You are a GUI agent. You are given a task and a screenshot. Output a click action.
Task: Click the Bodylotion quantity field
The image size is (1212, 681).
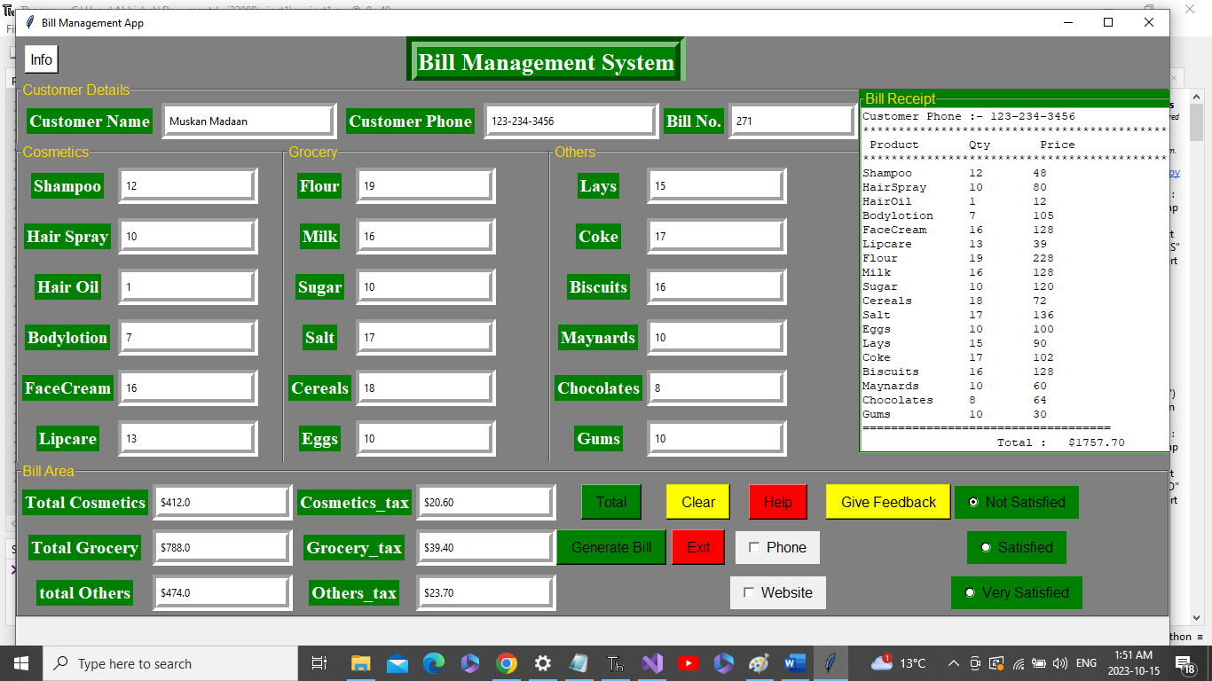click(x=187, y=338)
